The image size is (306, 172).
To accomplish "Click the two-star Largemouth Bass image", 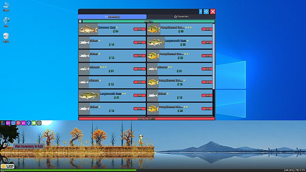I will tap(89, 95).
